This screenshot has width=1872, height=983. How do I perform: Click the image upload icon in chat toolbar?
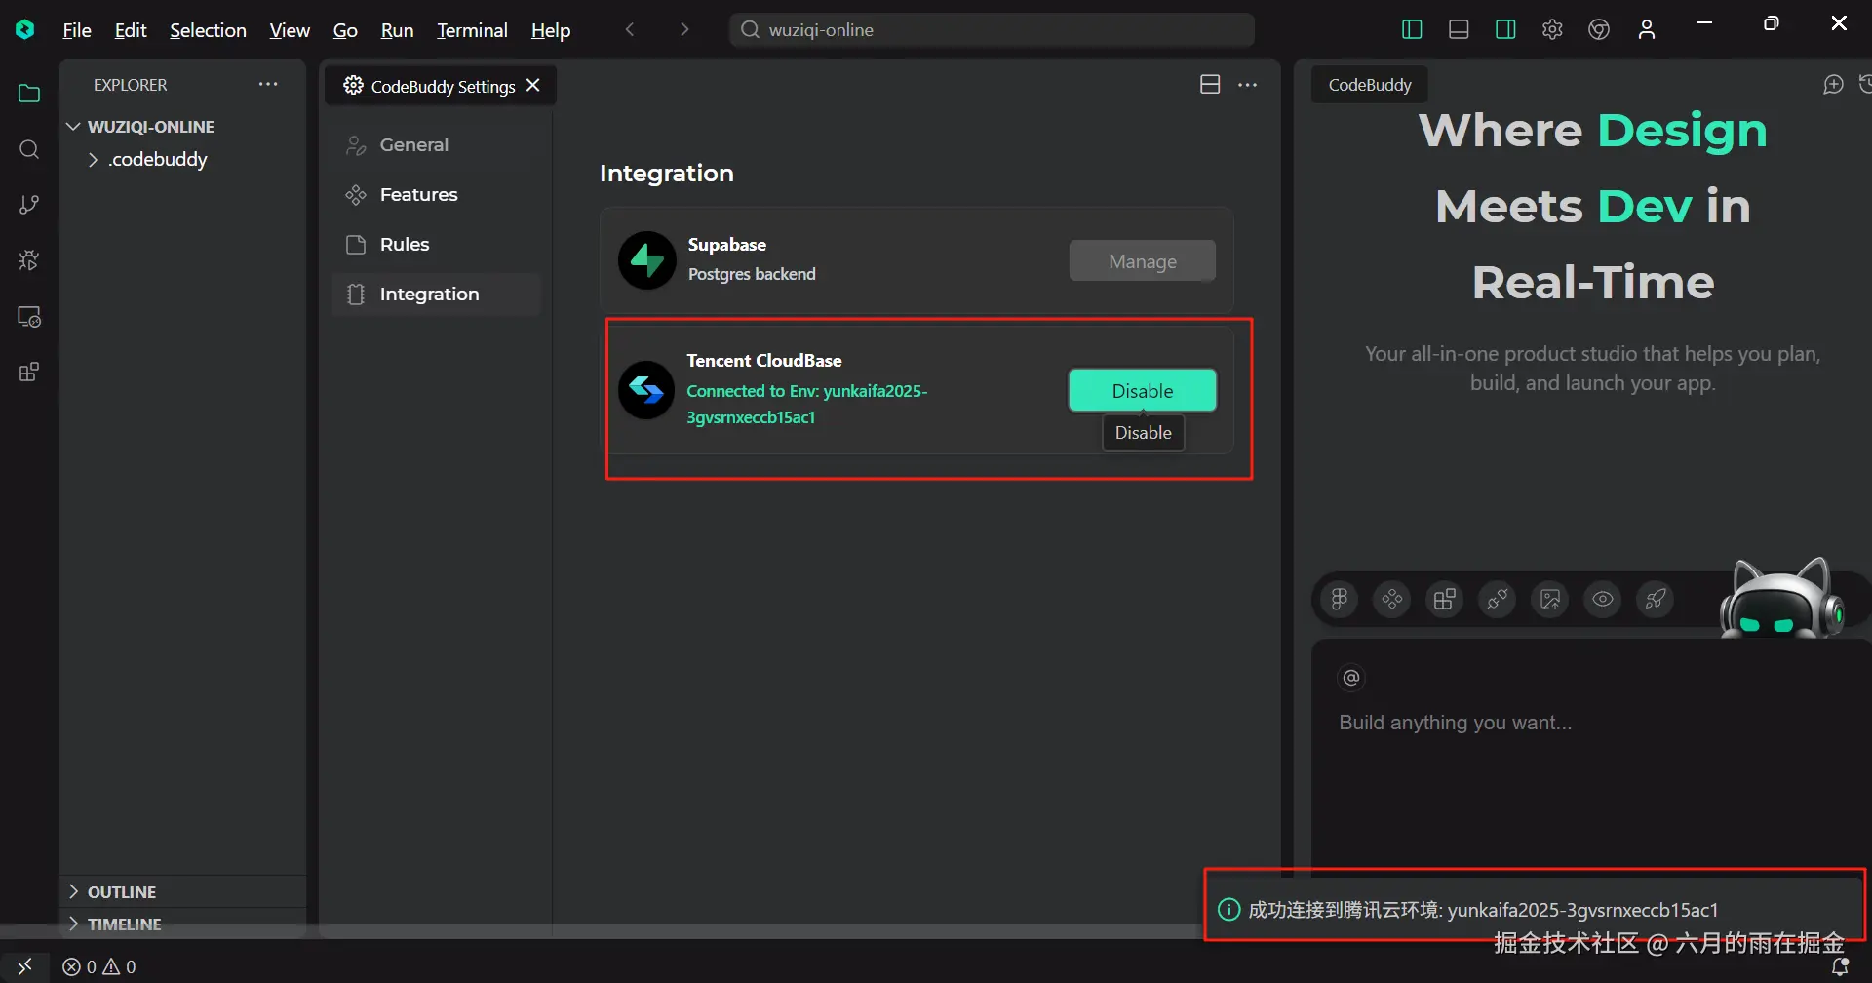click(1550, 599)
